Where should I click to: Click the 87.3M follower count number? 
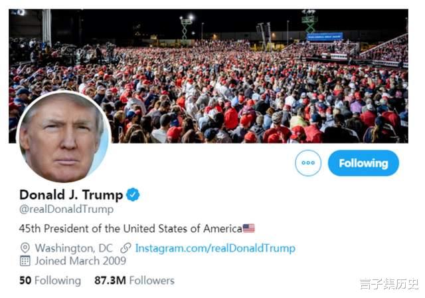(x=110, y=280)
